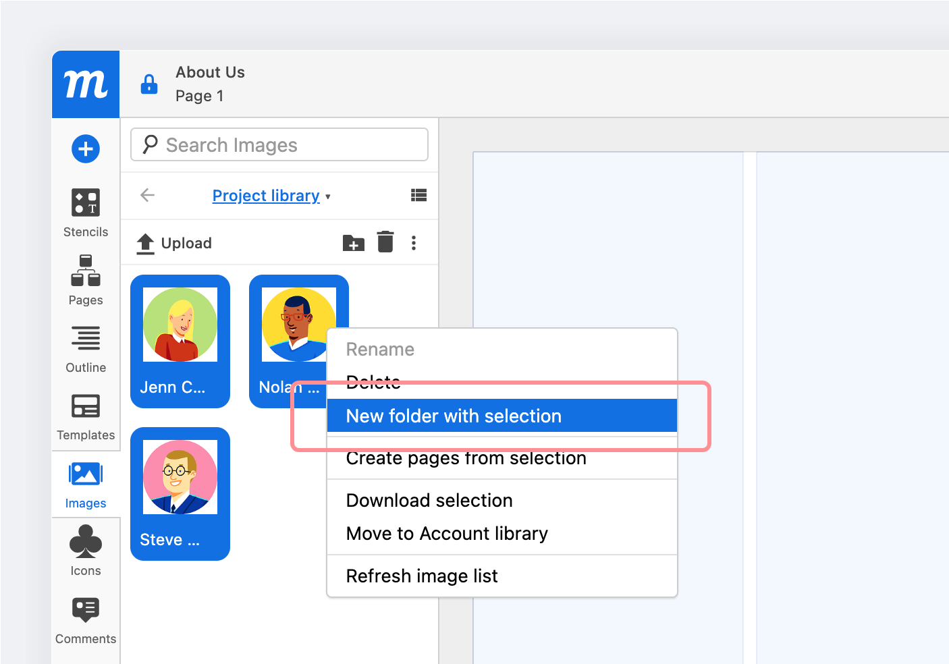949x664 pixels.
Task: Toggle the list view for the image library
Action: click(x=418, y=195)
